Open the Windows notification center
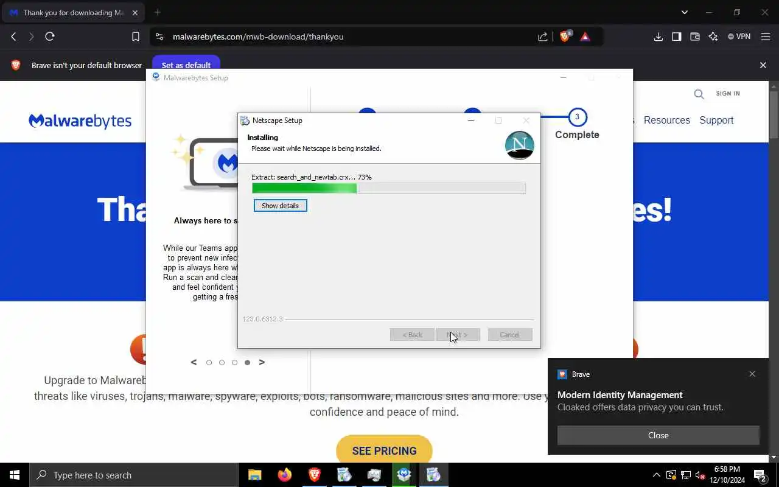 [x=760, y=475]
